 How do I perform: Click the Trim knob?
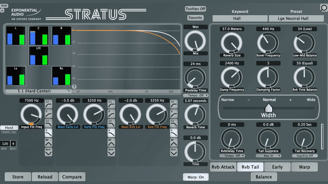195,151
